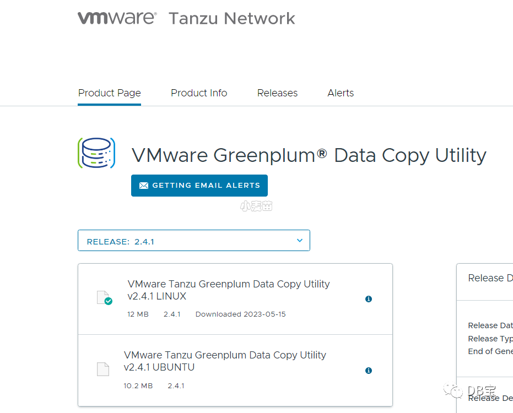Click the VMware Greenplum Data Copy Utility heading
This screenshot has width=513, height=413.
(x=309, y=155)
